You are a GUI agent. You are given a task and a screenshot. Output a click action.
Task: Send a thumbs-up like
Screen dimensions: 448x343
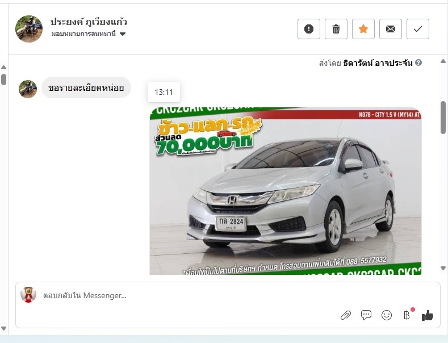tap(428, 315)
